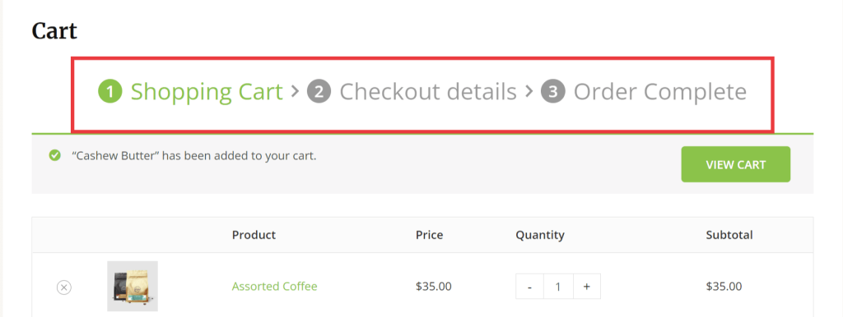Click the Subtotal column header

coord(729,235)
